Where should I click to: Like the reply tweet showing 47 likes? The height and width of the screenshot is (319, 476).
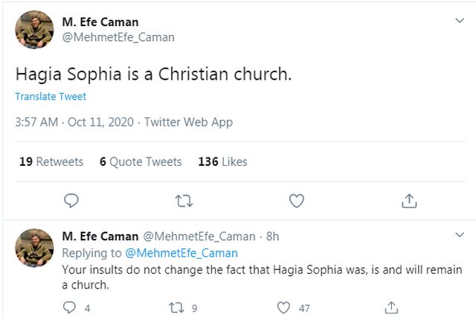click(283, 307)
